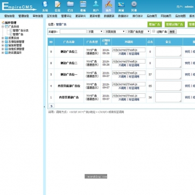Click JS path field containing thea4.js
Viewport: 195px width, 195px height.
pos(129,84)
